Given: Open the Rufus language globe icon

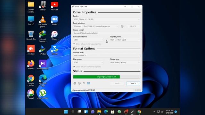Looking at the screenshot, I should (x=75, y=83).
